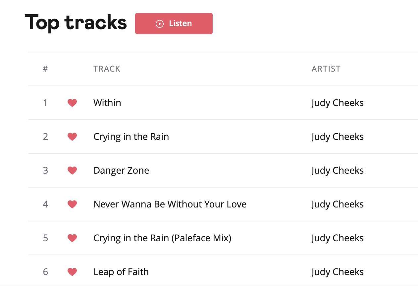Select Judy Cheeks artist link in row 6

click(x=338, y=272)
